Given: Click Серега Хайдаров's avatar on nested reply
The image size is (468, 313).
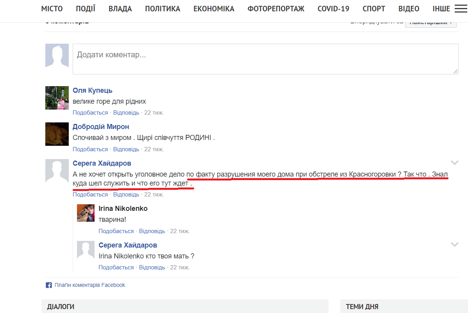Looking at the screenshot, I should tap(86, 249).
